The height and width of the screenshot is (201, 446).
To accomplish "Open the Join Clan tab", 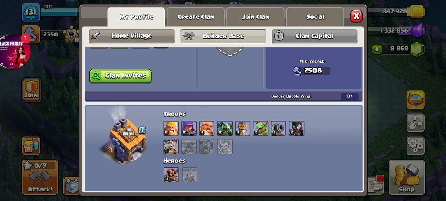I will pos(256,17).
